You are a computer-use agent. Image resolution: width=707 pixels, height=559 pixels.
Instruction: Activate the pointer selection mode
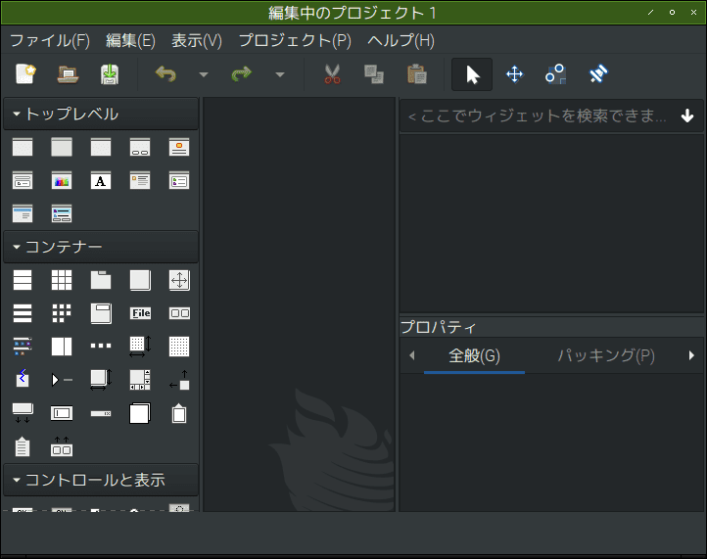[x=472, y=74]
